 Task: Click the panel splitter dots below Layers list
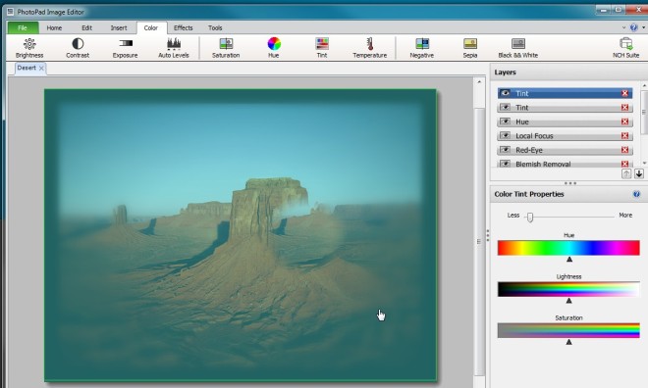569,183
